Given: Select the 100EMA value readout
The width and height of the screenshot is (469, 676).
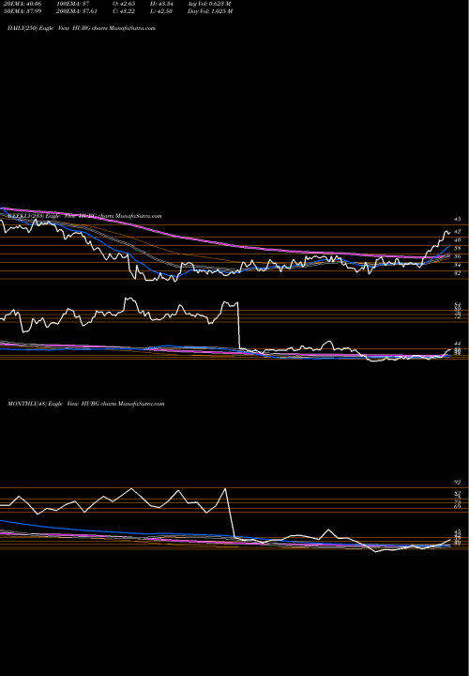Looking at the screenshot, I should 73,4.
